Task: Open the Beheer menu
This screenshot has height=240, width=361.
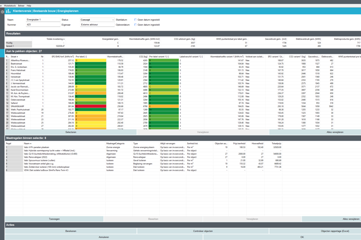Action: point(21,6)
